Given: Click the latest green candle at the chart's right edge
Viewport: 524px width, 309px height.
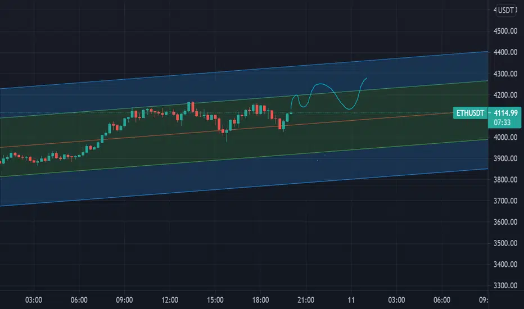Looking at the screenshot, I should click(291, 113).
